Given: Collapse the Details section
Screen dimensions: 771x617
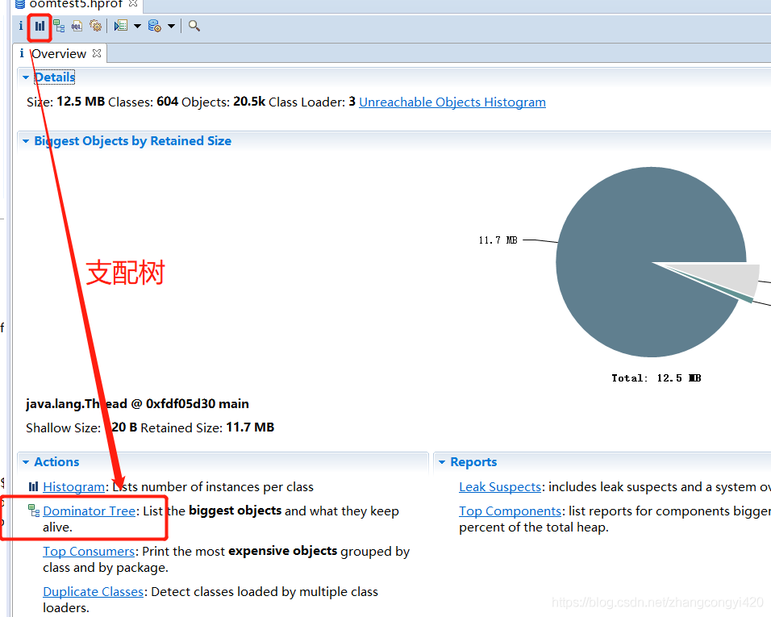Looking at the screenshot, I should click(x=26, y=77).
